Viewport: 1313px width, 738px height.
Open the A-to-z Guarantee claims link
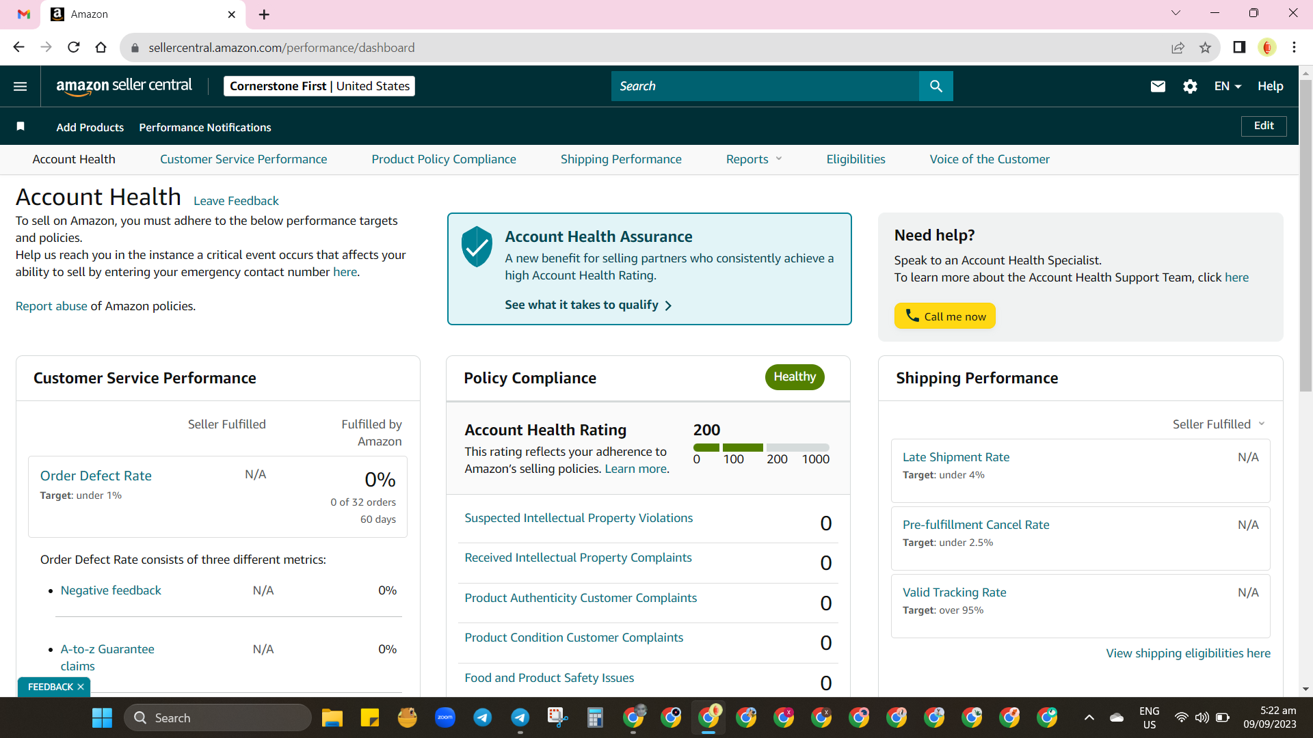click(107, 657)
